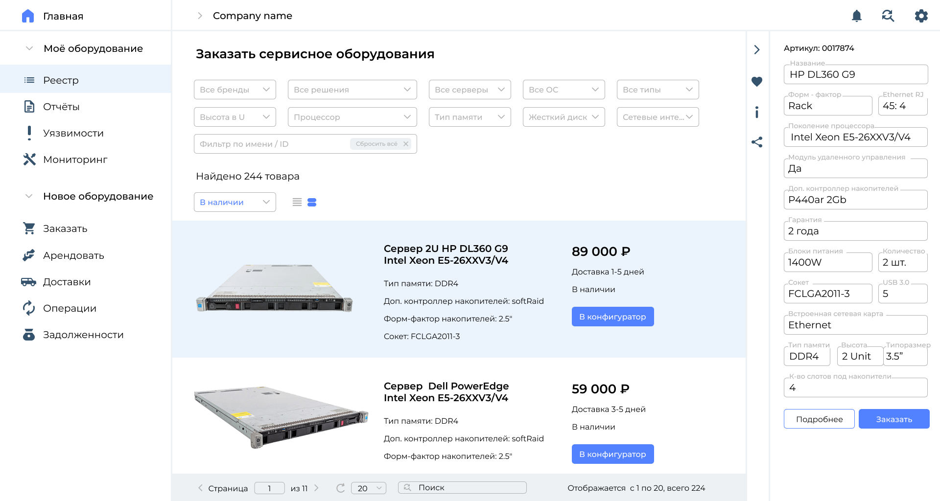This screenshot has height=501, width=940.
Task: Go to next page using right arrow
Action: click(317, 488)
